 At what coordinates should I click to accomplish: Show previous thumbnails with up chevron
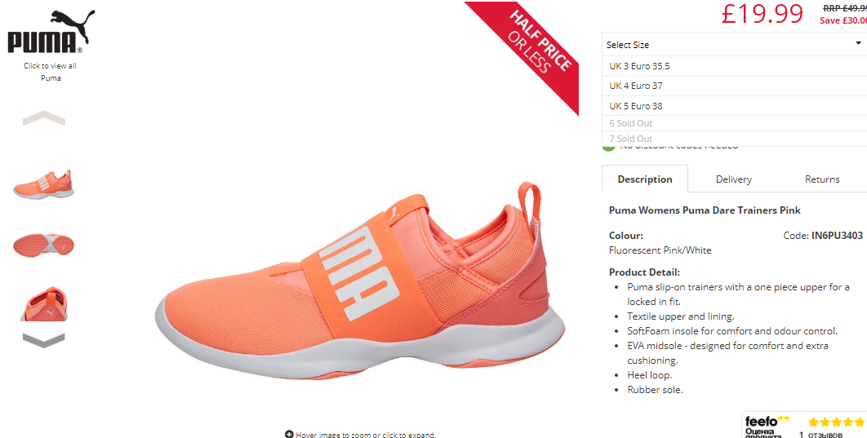click(44, 117)
